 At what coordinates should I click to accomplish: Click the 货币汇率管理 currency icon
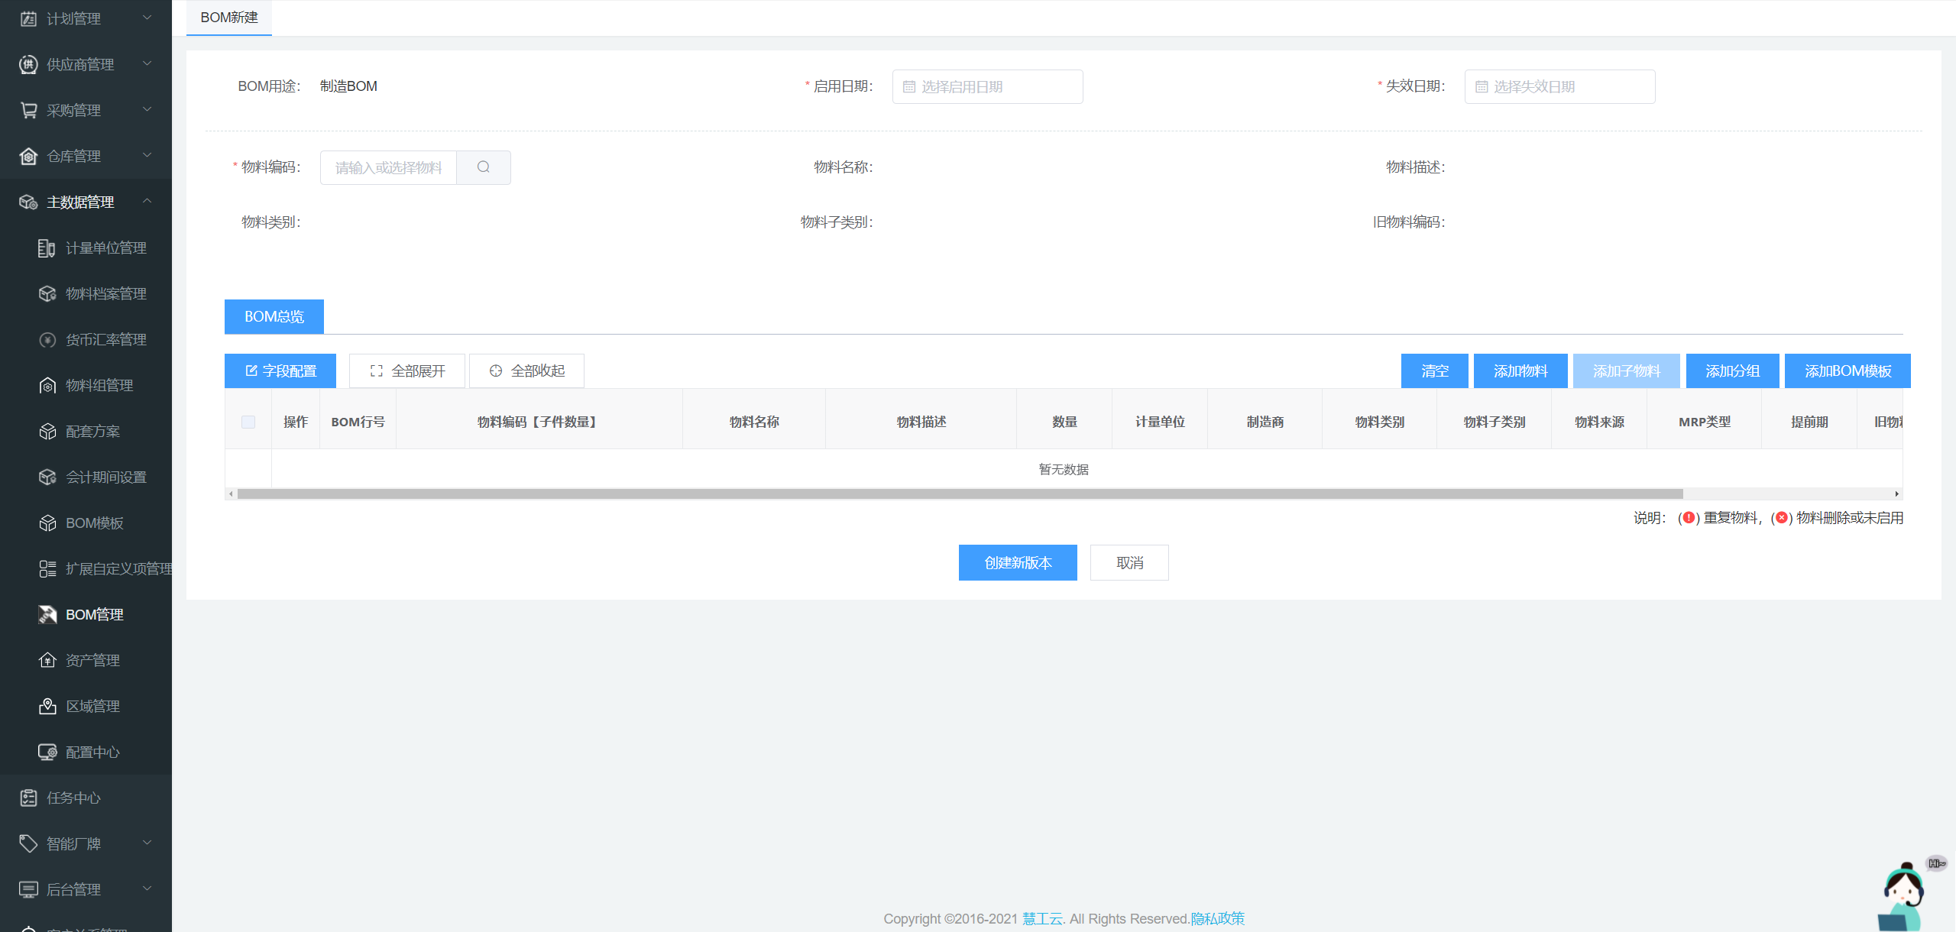(47, 340)
